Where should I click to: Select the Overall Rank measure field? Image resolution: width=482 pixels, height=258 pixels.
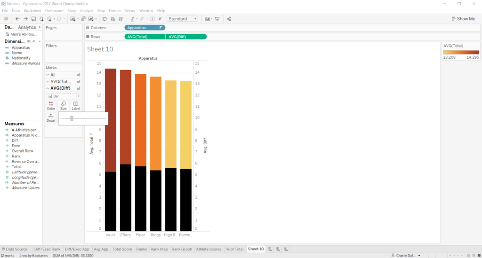[23, 151]
